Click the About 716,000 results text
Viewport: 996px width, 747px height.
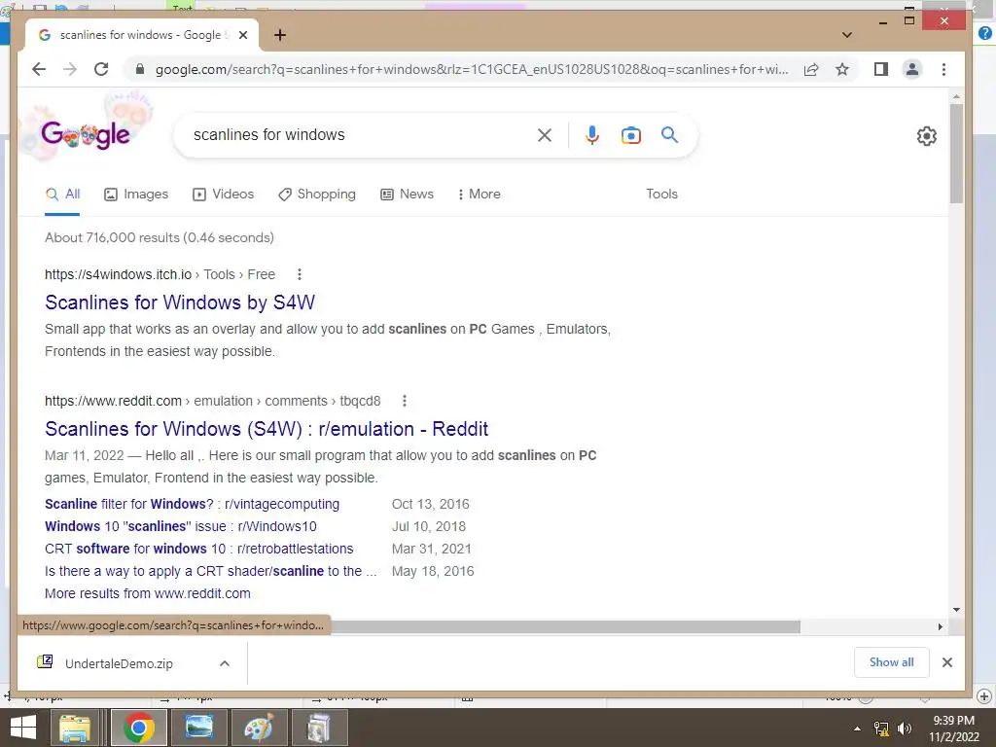160,237
